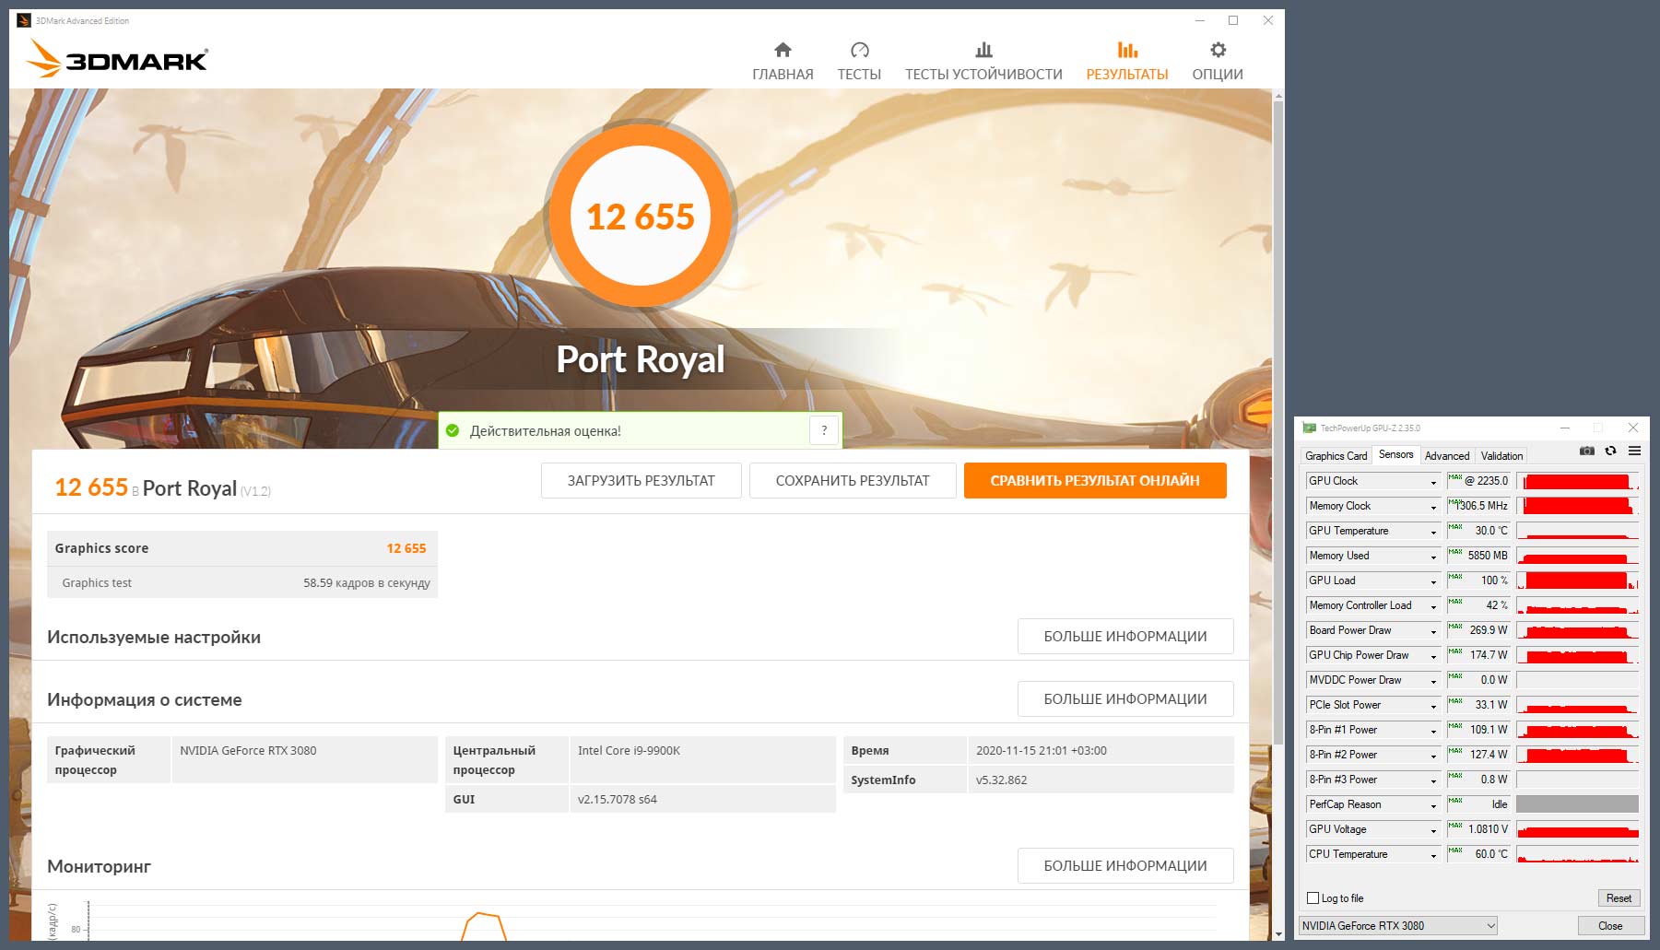Click the 2020-11-15 21:01 +03:00 timestamp
This screenshot has height=950, width=1660.
[1042, 750]
